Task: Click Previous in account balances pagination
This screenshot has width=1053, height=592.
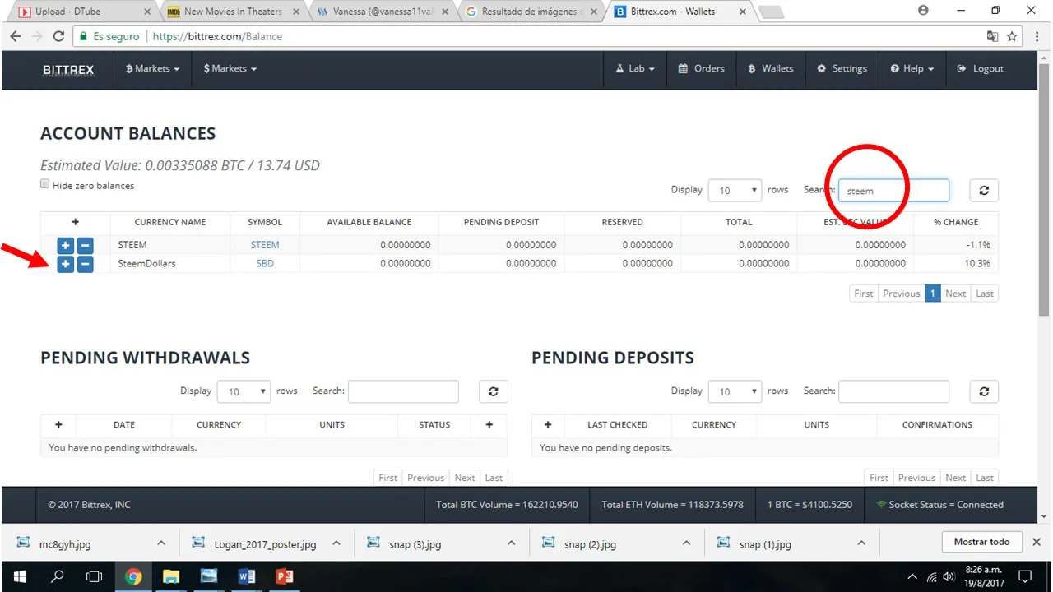Action: pyautogui.click(x=901, y=294)
